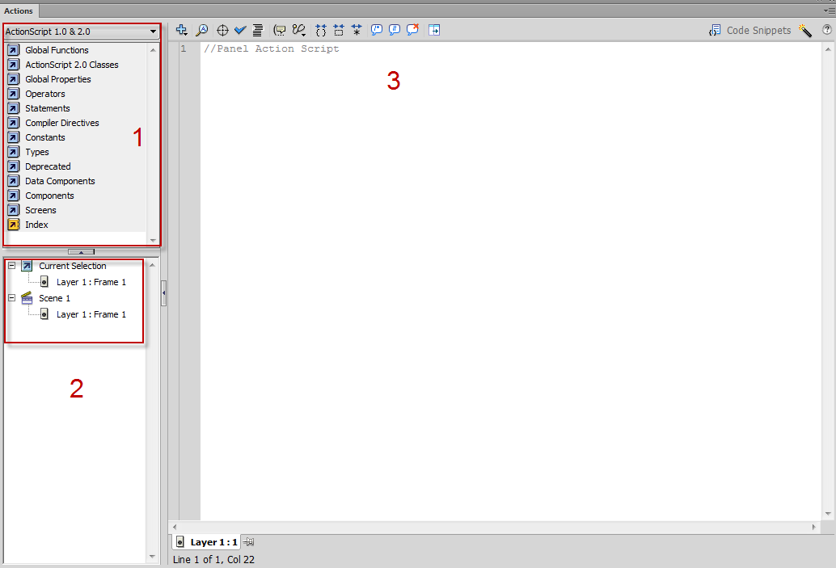The height and width of the screenshot is (568, 836).
Task: Pin the active script using the pushpin icon
Action: click(x=248, y=542)
